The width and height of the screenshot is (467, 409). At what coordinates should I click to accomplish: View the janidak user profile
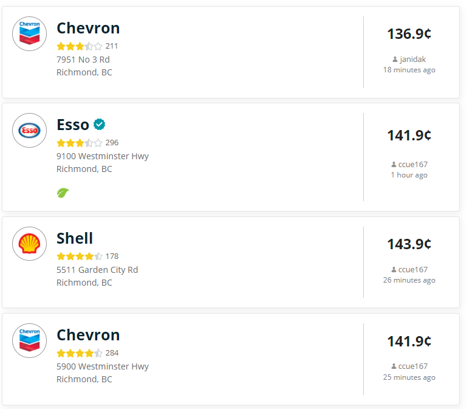point(413,60)
